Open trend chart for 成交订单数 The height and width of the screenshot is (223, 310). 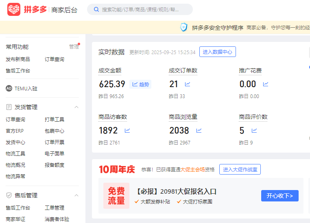[188, 84]
